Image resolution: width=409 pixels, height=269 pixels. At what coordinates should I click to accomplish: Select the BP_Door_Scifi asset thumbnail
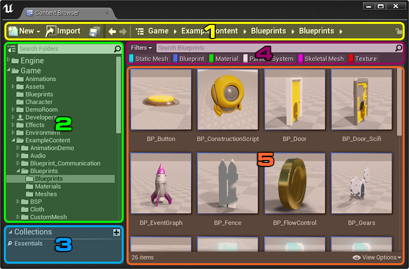[361, 99]
